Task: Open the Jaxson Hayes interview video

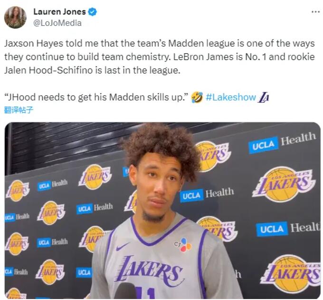Action: pos(162,210)
